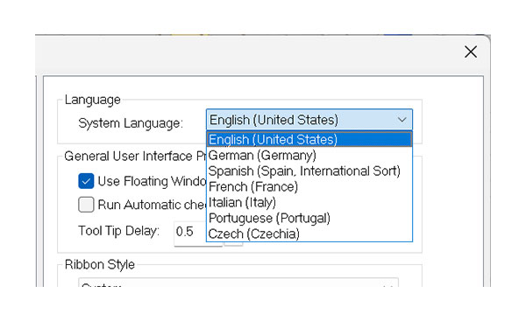This screenshot has height=321, width=526.
Task: Click the Ribbon Style group title
Action: point(100,264)
